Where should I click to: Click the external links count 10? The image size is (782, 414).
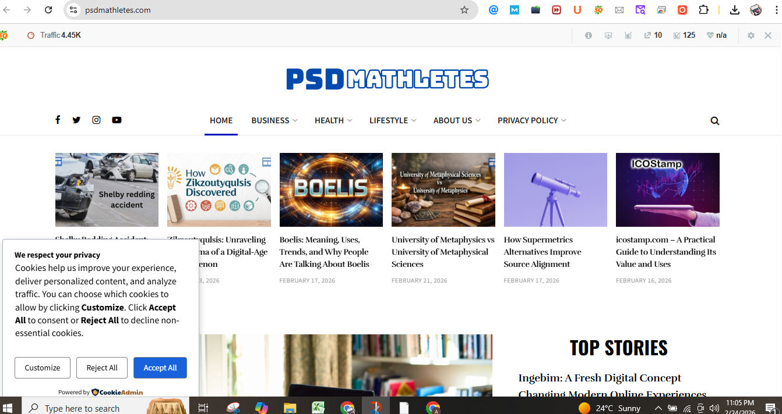(653, 35)
